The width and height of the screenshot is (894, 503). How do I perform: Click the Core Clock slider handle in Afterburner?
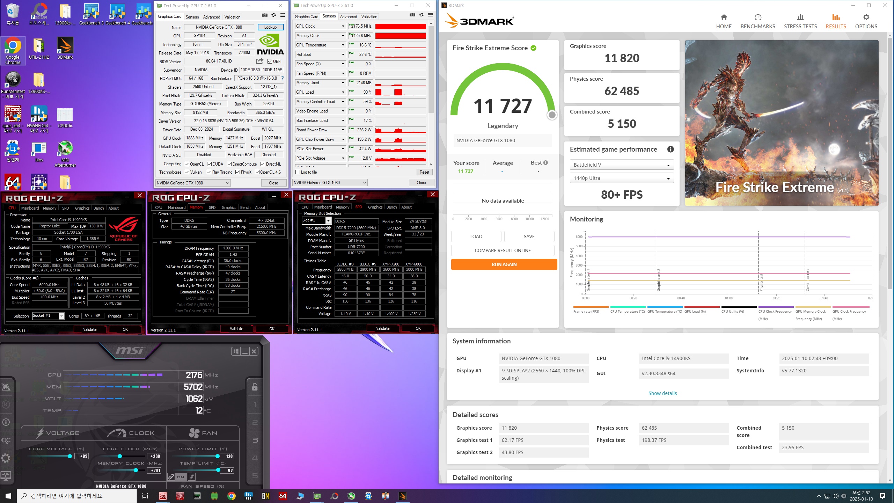(120, 456)
